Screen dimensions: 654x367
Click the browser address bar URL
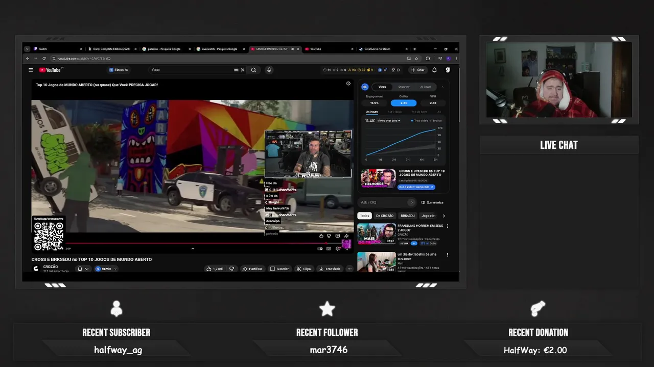(x=84, y=58)
